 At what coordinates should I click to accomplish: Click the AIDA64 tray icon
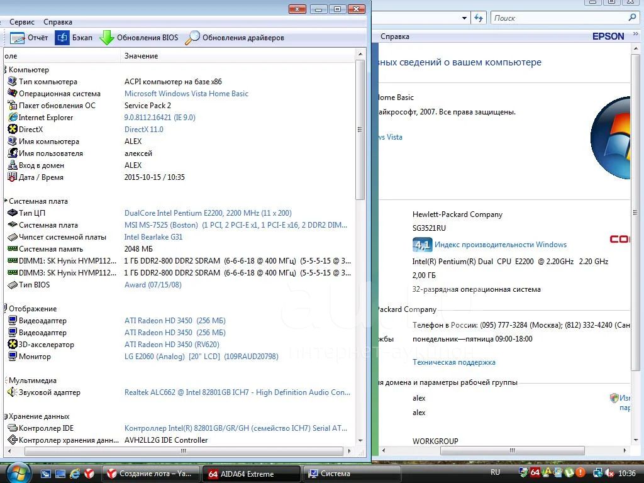pyautogui.click(x=535, y=472)
